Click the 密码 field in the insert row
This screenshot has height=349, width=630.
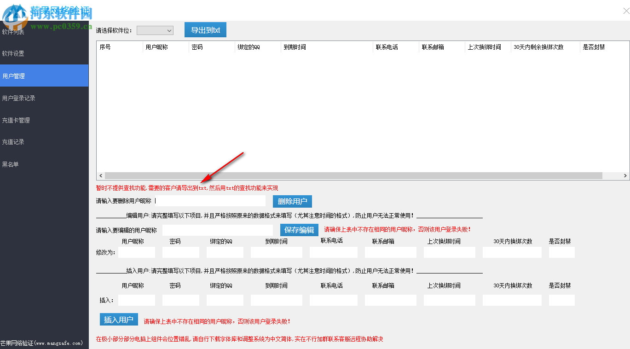click(180, 300)
